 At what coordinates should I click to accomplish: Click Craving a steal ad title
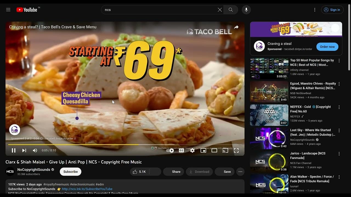[279, 44]
